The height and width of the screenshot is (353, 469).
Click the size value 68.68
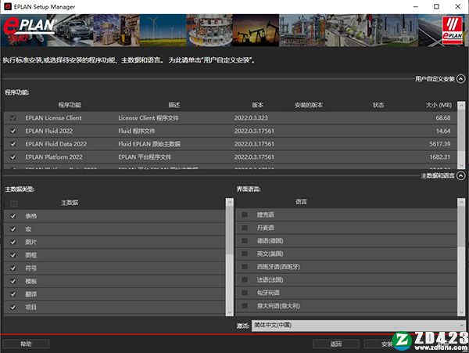click(x=443, y=117)
